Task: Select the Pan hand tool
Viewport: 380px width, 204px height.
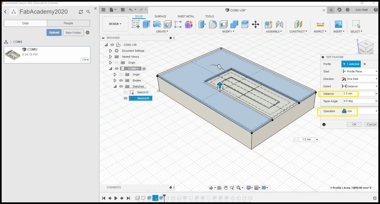Action: [226, 188]
